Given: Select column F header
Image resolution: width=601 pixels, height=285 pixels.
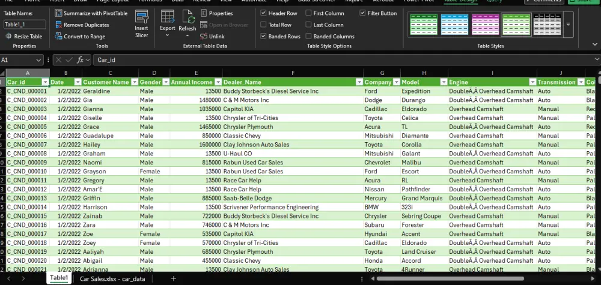Looking at the screenshot, I should click(293, 73).
